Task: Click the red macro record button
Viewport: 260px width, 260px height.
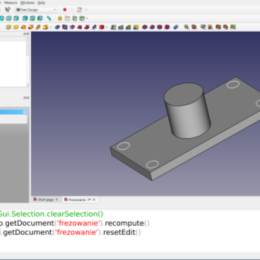Action: [x=64, y=10]
